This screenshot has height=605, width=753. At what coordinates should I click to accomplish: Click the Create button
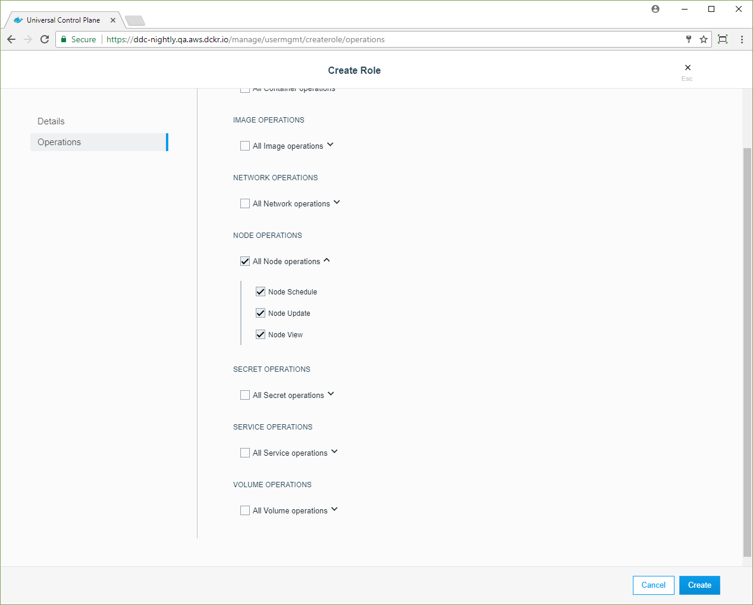coord(699,585)
